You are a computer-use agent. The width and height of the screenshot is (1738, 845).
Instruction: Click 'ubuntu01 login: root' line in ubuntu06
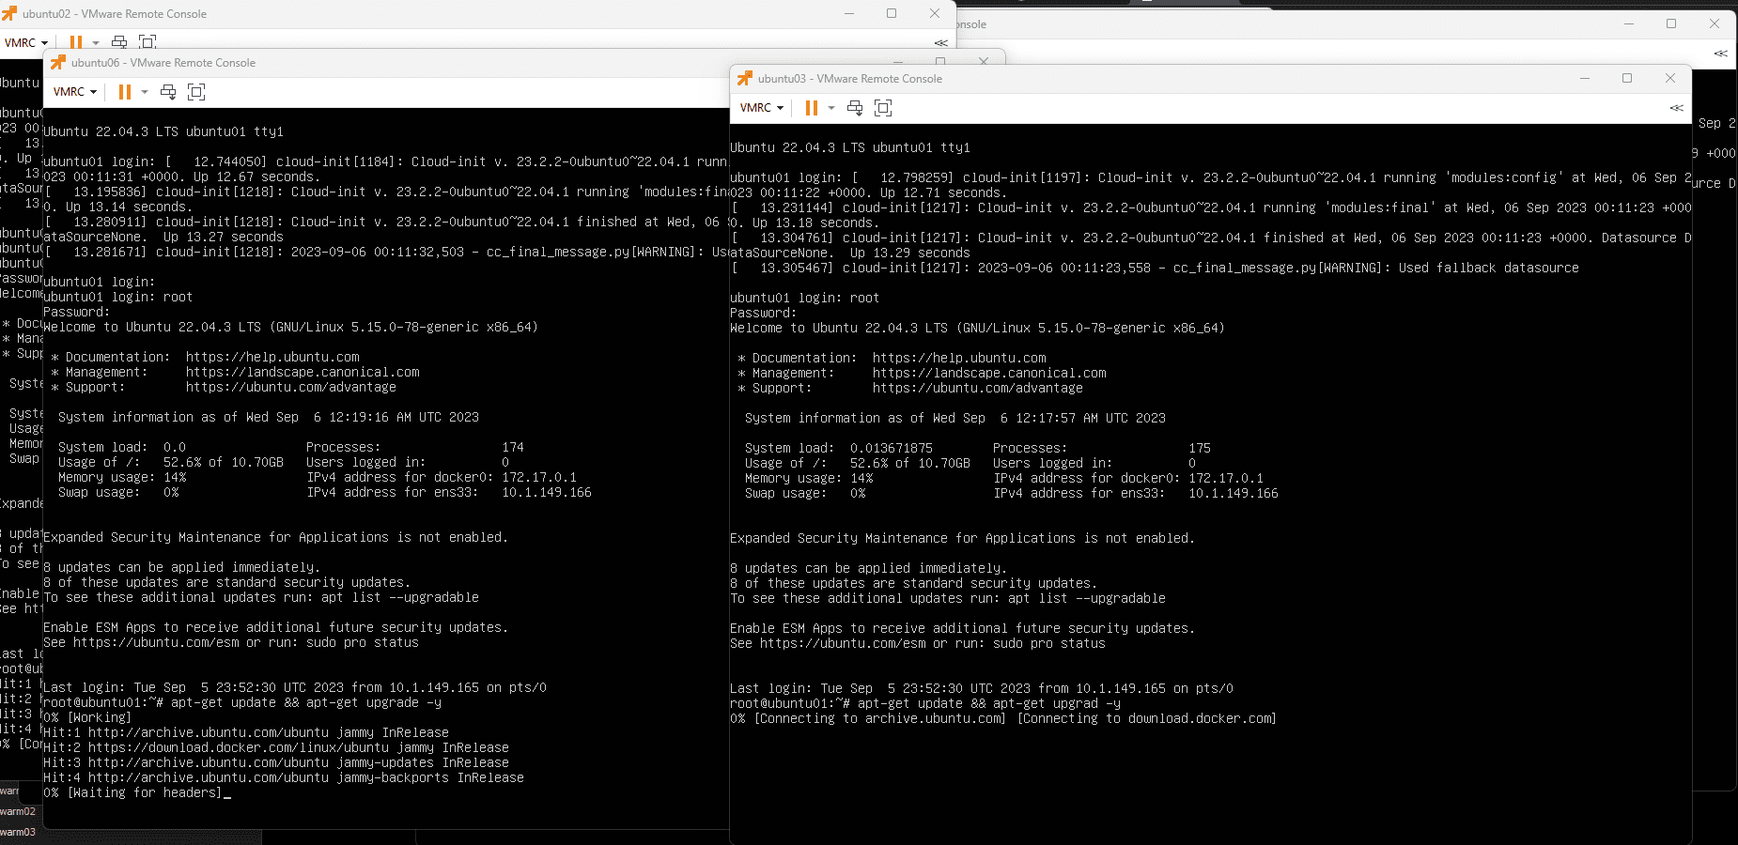pos(118,297)
